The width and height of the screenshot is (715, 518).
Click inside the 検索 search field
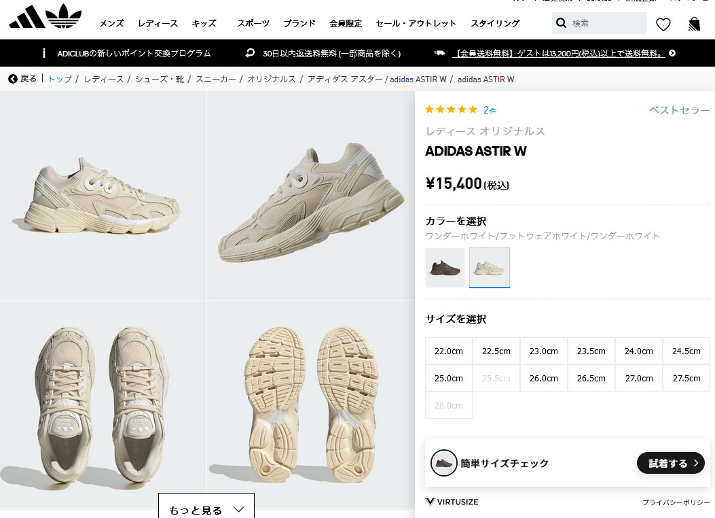600,22
